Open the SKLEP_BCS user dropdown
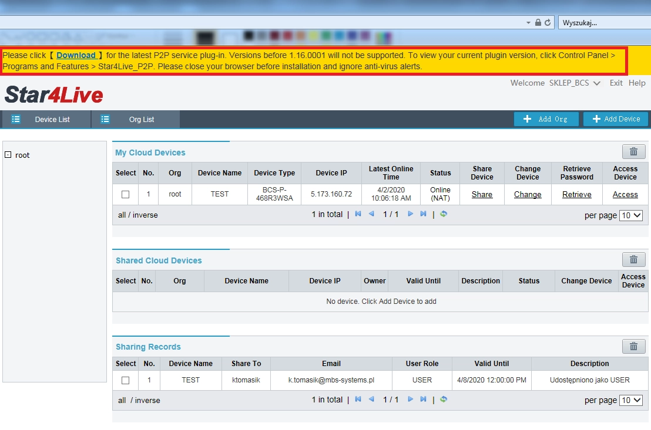The width and height of the screenshot is (651, 430). [575, 83]
